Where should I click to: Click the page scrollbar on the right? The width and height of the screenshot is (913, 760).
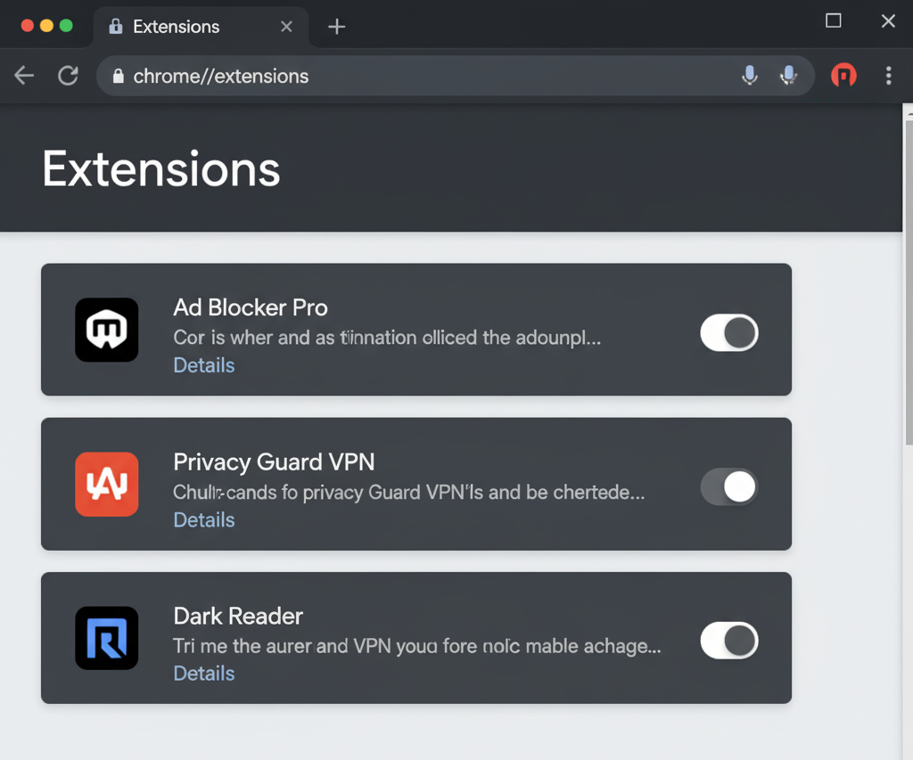907,267
